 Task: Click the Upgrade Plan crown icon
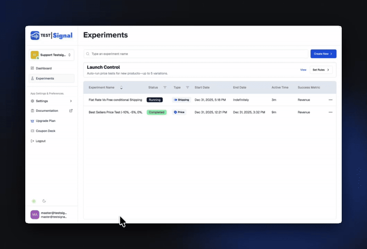pyautogui.click(x=32, y=121)
